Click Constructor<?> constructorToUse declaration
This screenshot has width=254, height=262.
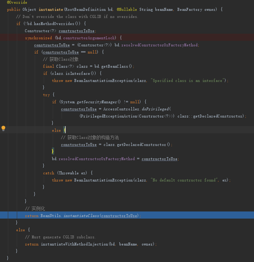point(61,31)
